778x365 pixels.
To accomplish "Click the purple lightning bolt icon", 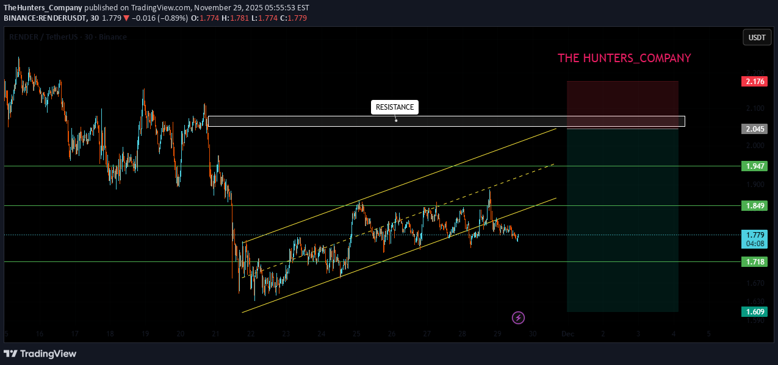I will coord(518,317).
